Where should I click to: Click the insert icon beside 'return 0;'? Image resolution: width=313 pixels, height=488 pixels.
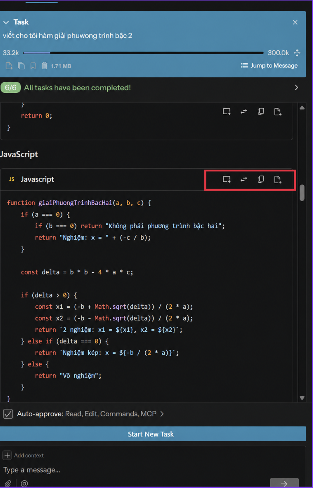[x=226, y=111]
